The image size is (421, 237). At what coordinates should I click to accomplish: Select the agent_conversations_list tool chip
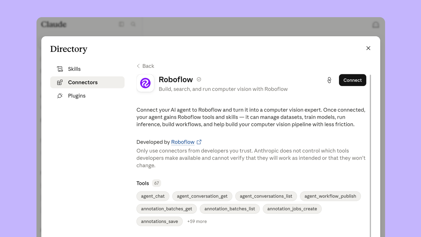[x=266, y=196]
